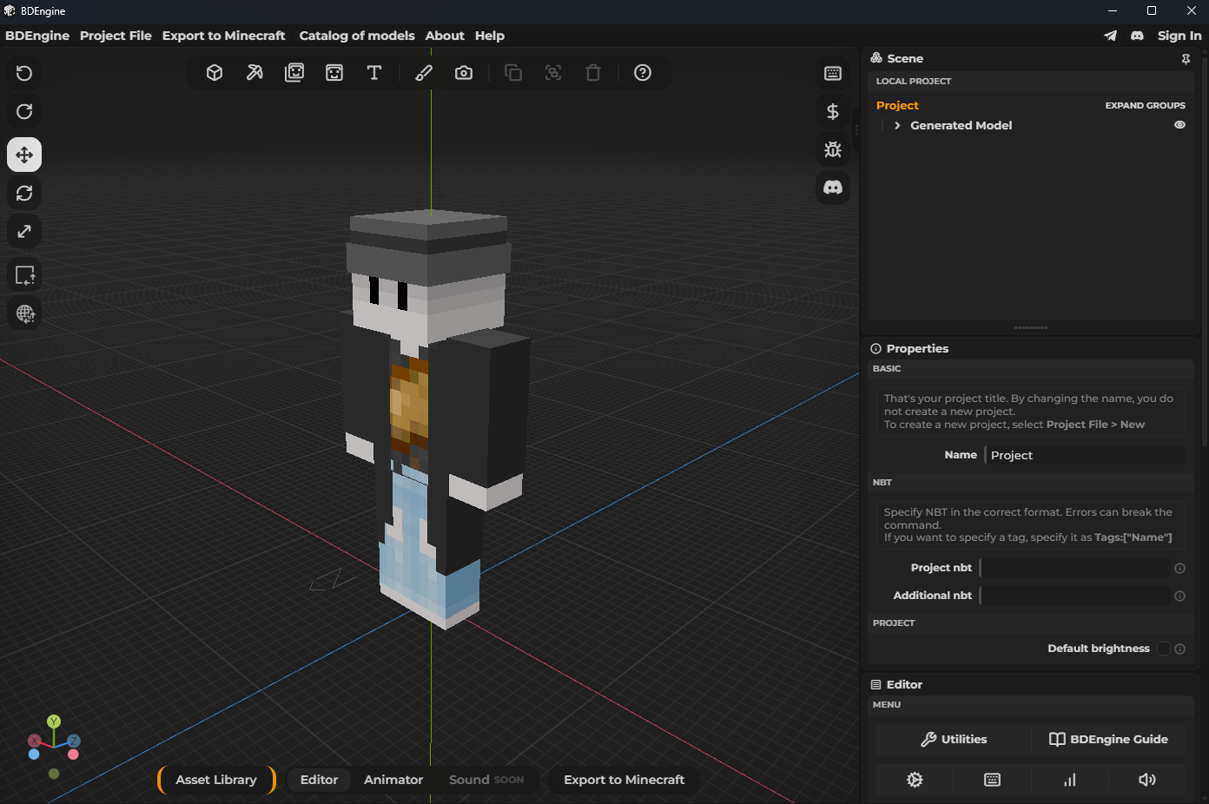Add a block display cube

pyautogui.click(x=215, y=73)
